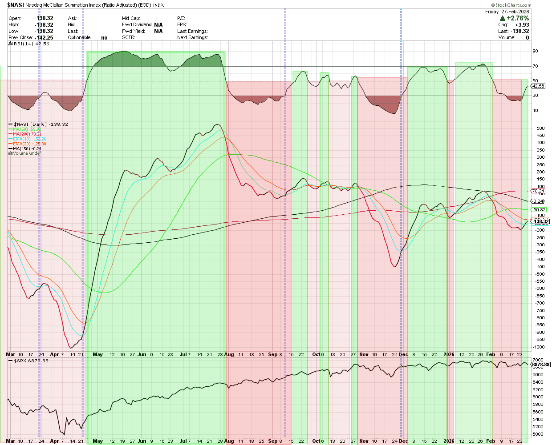Click the 70.21 value tag on price axis

coord(538,191)
